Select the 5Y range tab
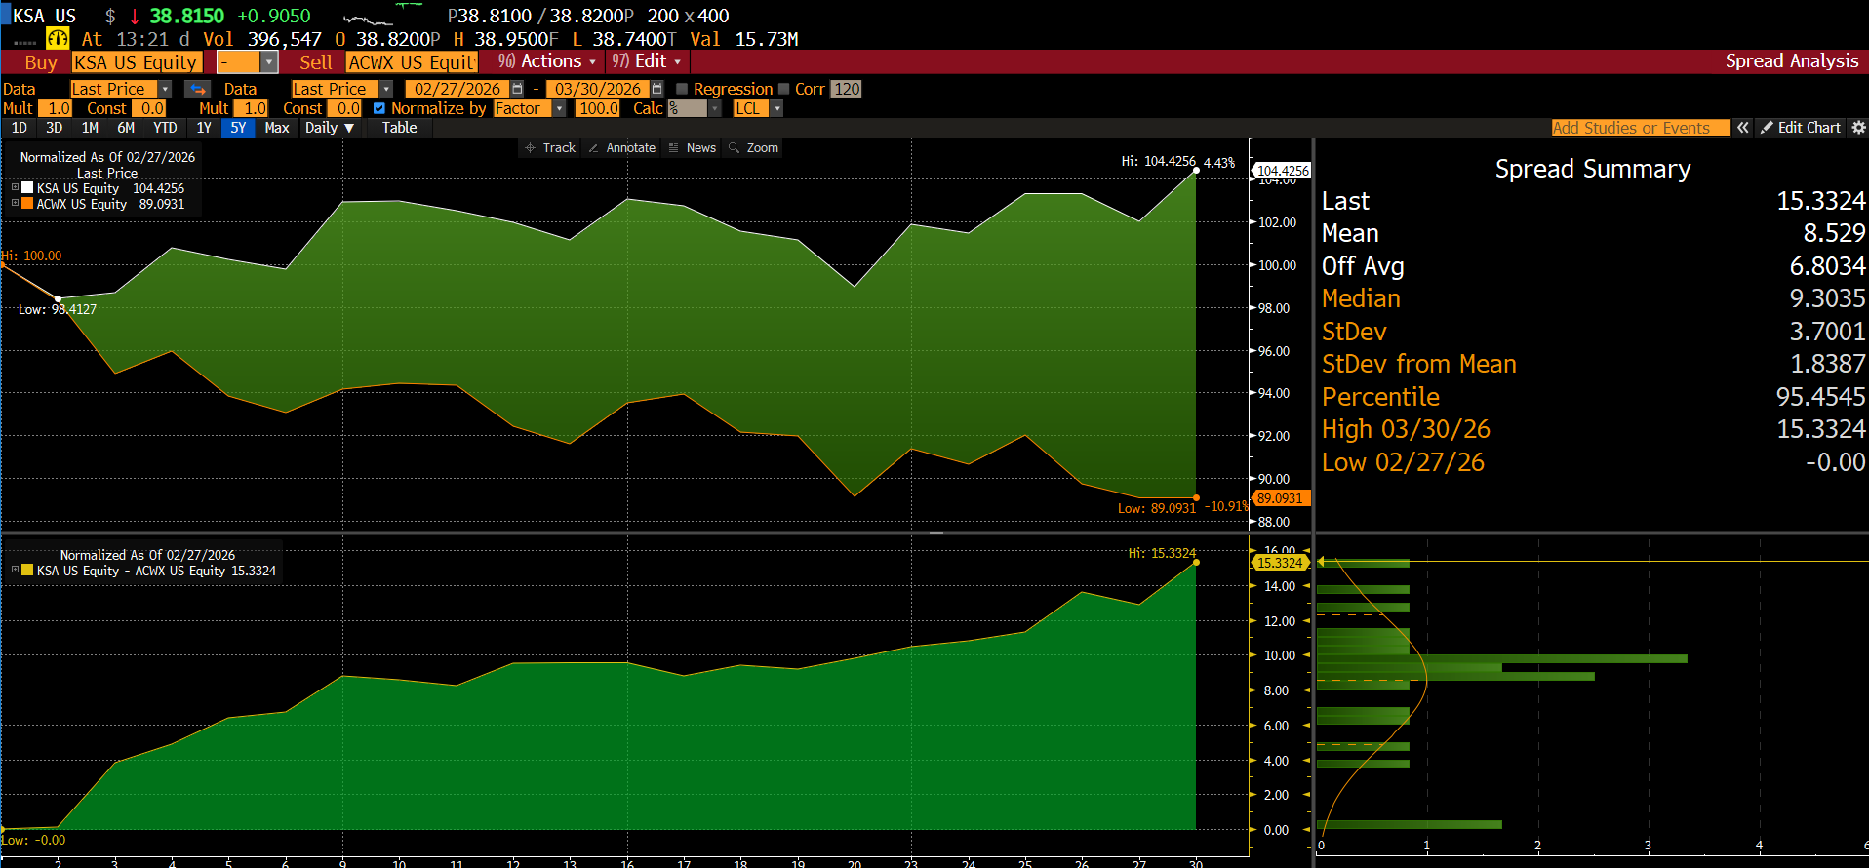1869x868 pixels. click(238, 128)
